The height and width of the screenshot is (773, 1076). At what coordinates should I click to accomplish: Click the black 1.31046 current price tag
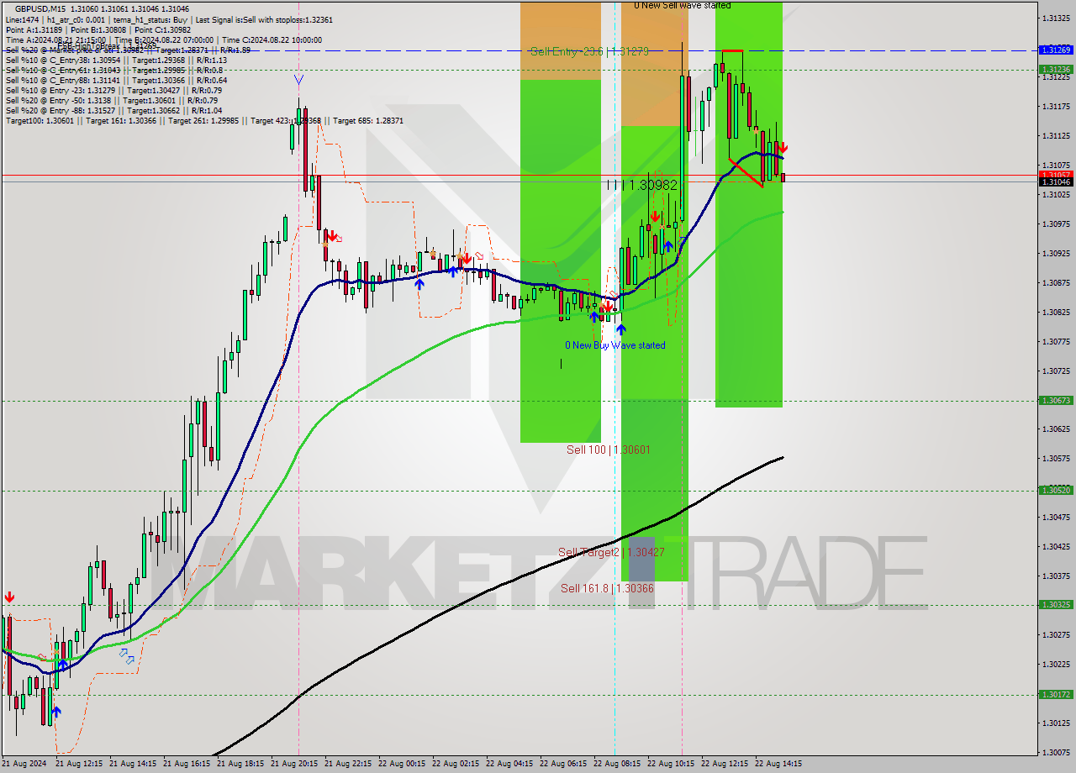[x=1056, y=182]
